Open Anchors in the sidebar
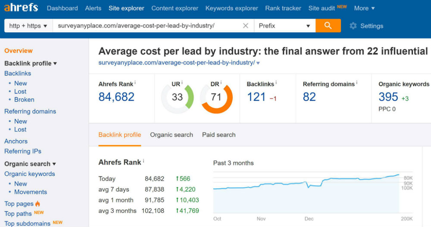This screenshot has width=431, height=227. pyautogui.click(x=16, y=141)
